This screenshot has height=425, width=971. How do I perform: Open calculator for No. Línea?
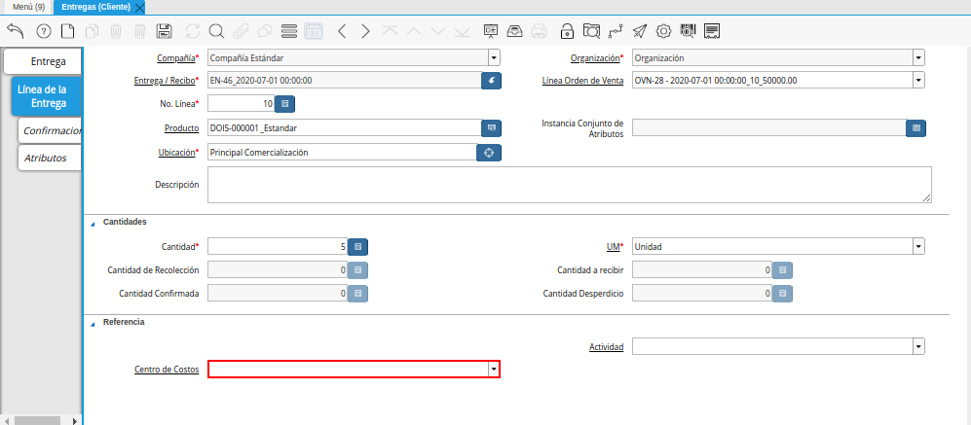point(284,104)
